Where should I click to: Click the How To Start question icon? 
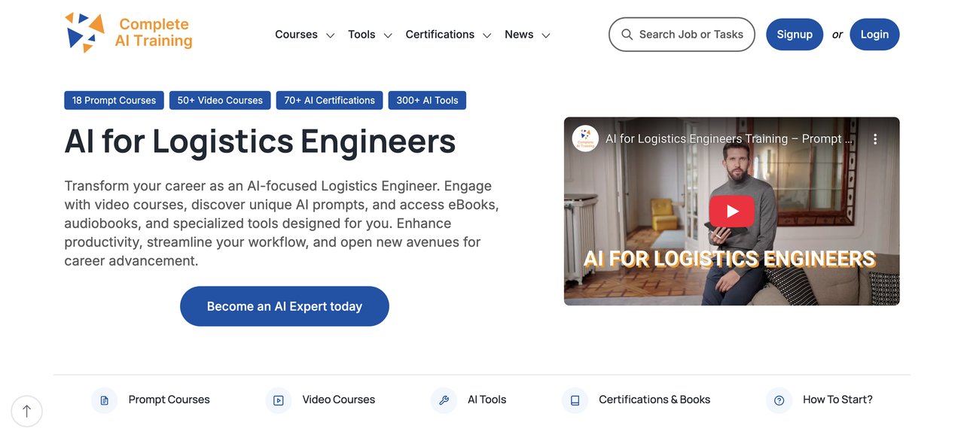[779, 400]
